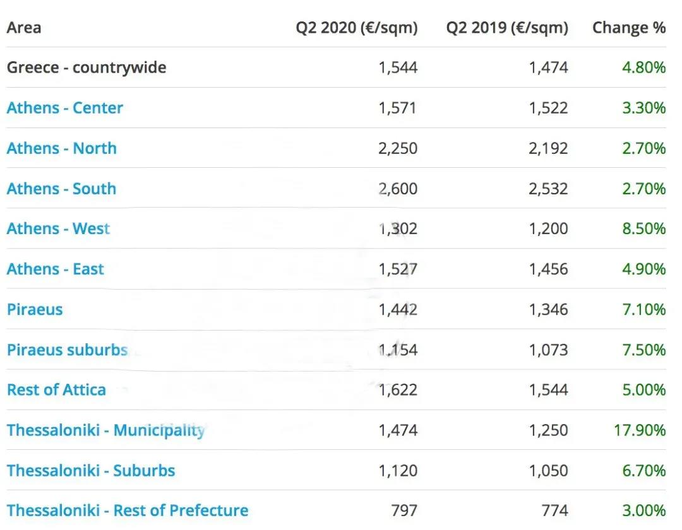Click the Piraeus link

point(35,310)
